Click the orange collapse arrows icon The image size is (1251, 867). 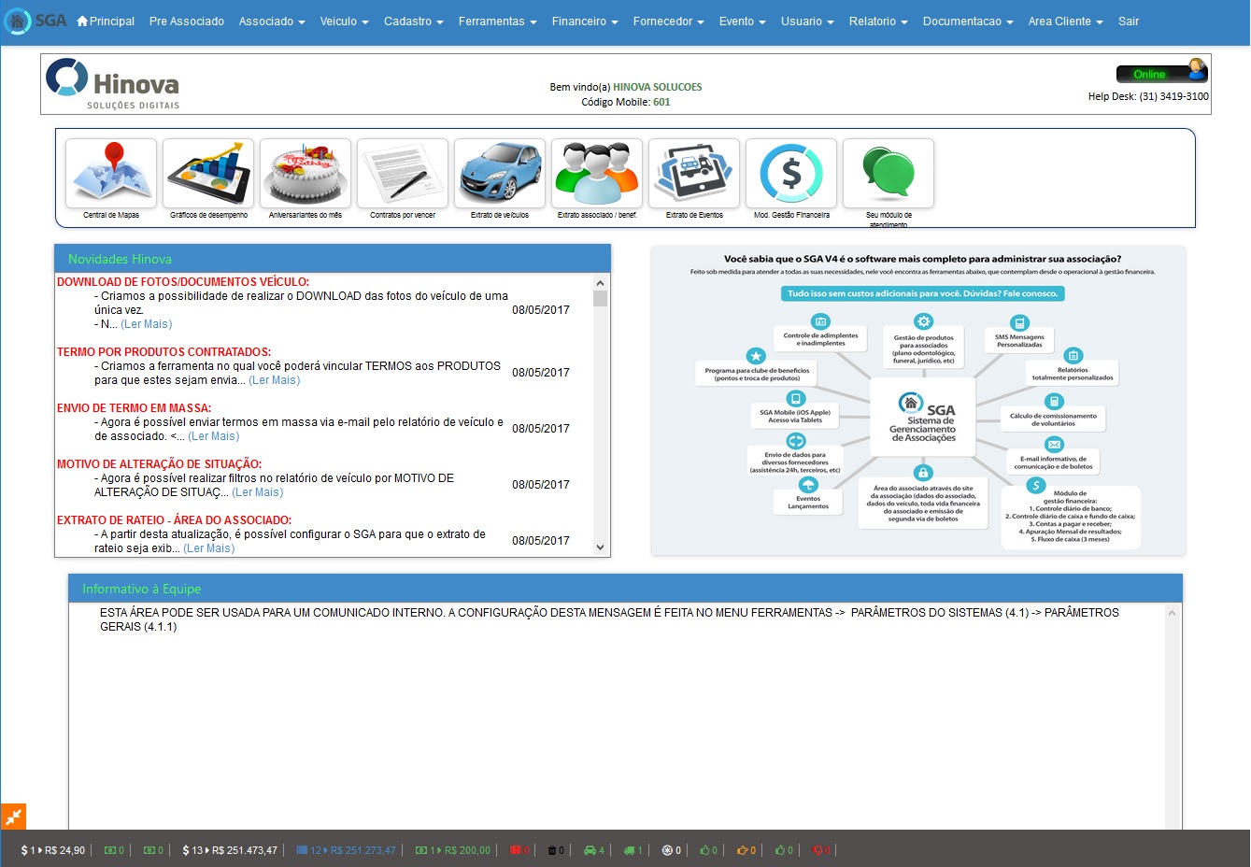pos(13,817)
